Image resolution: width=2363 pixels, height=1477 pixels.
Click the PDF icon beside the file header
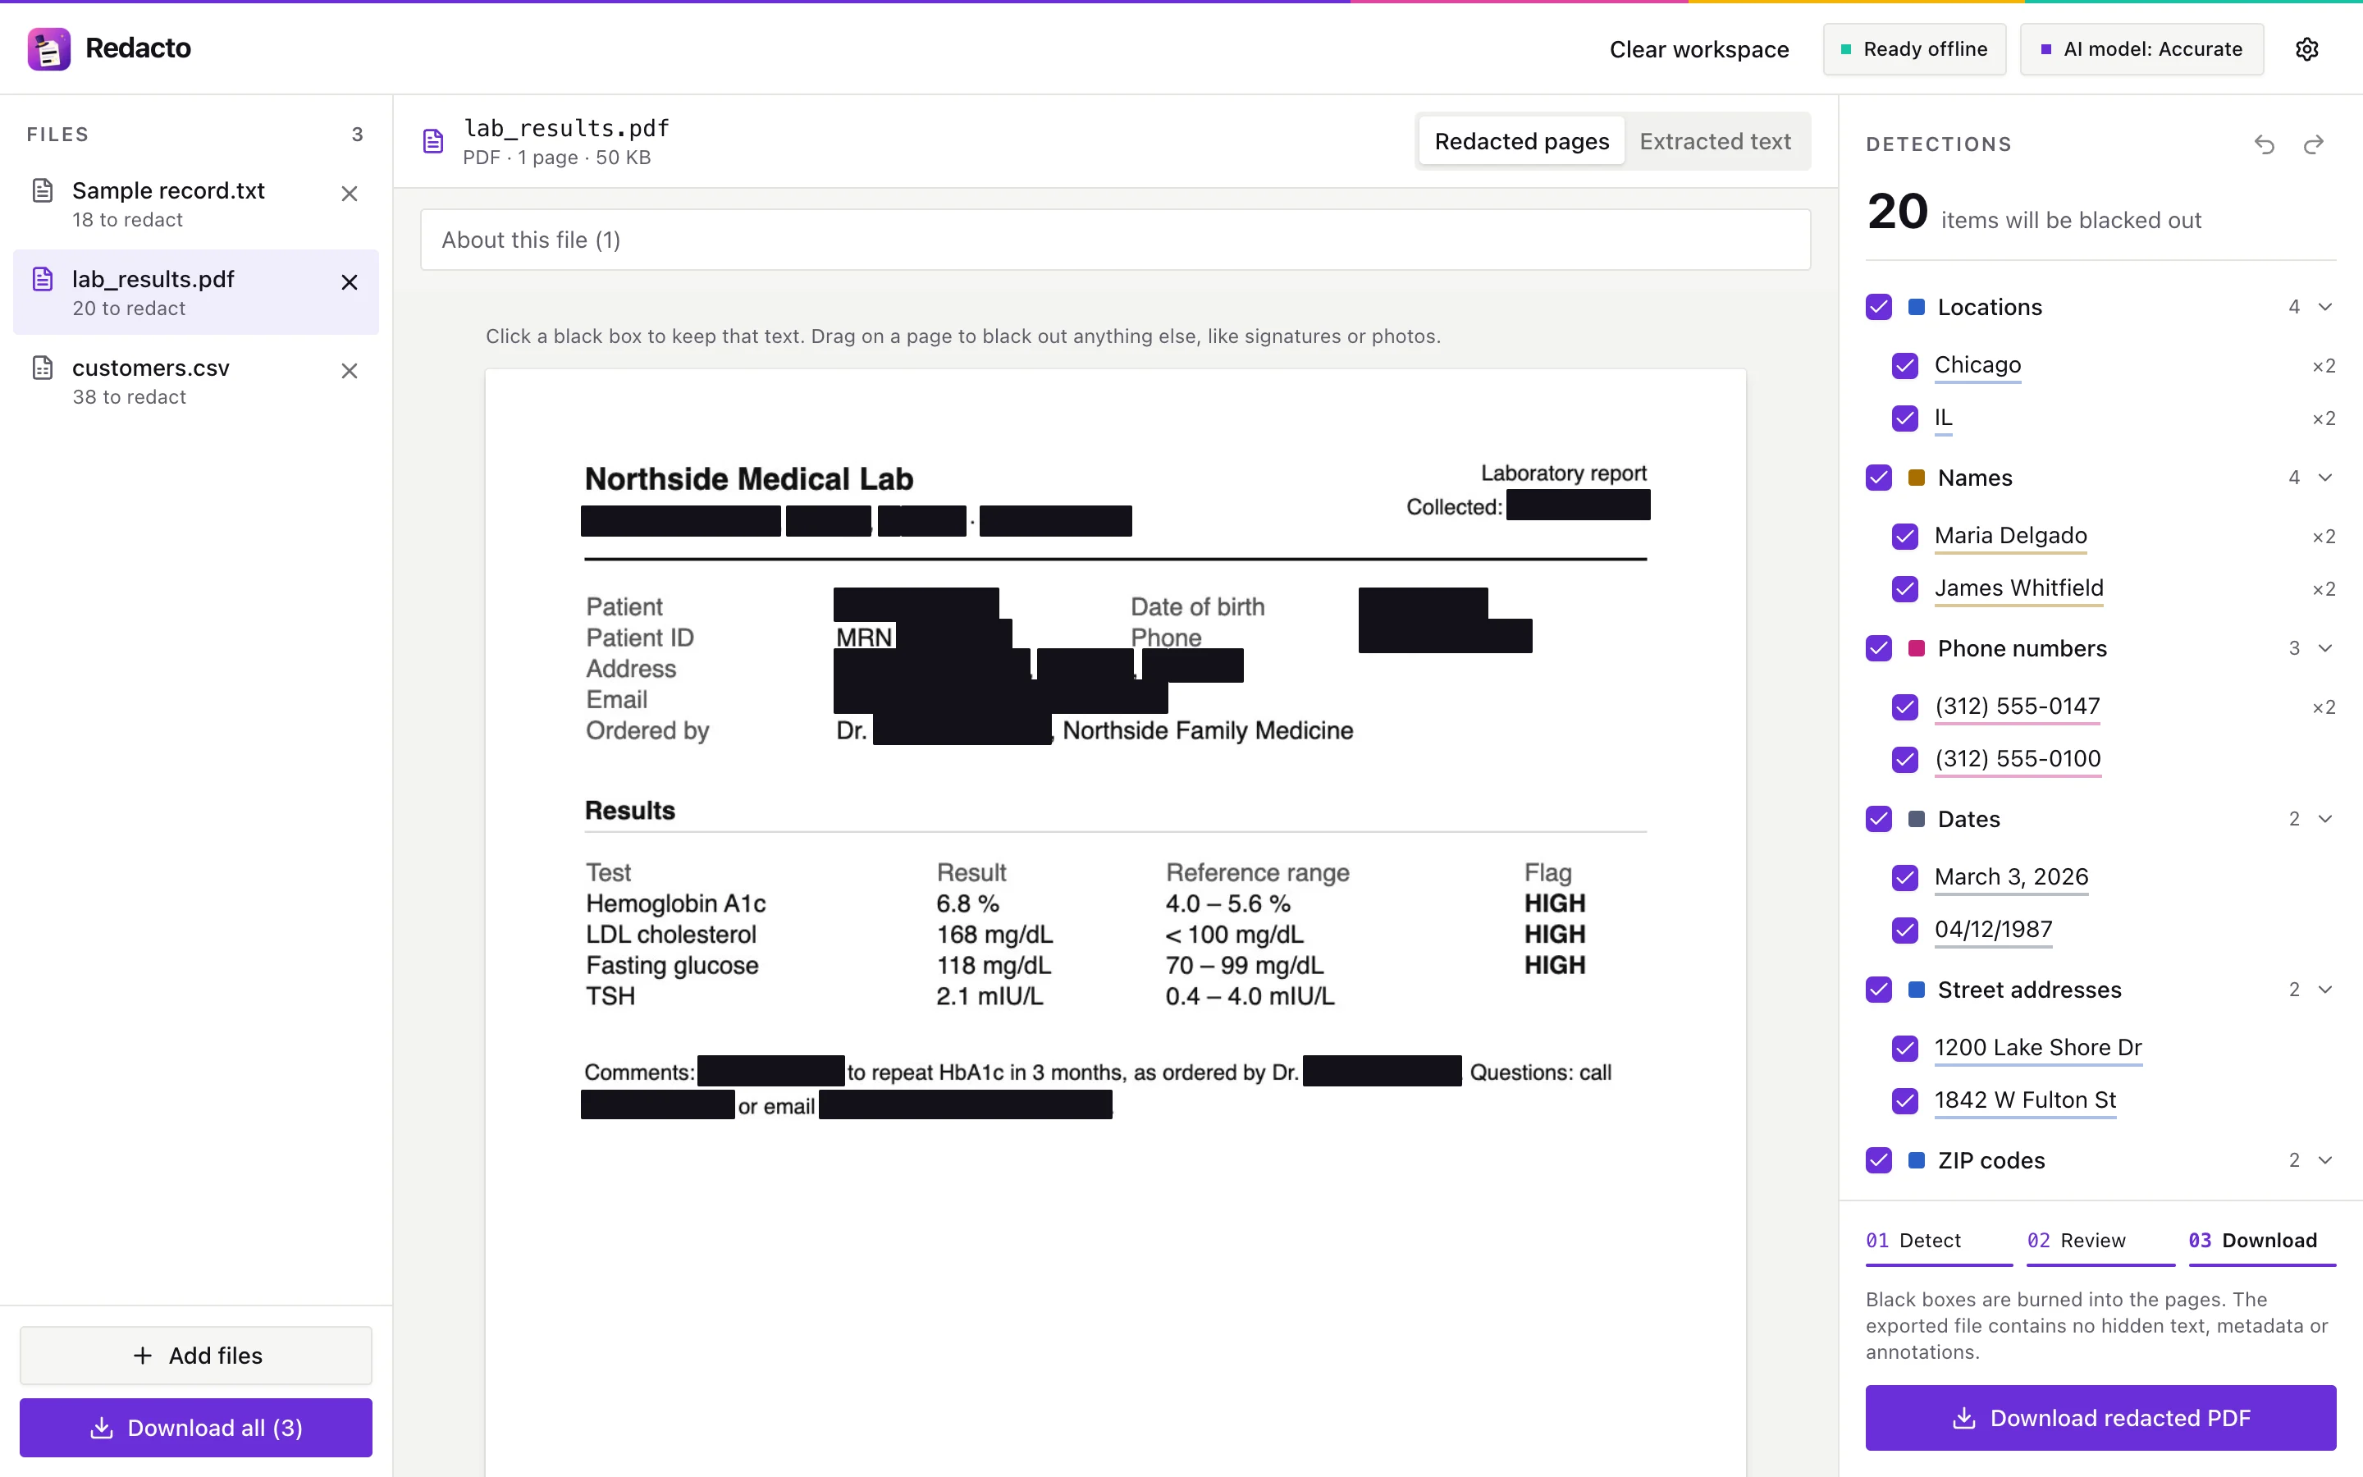coord(432,142)
